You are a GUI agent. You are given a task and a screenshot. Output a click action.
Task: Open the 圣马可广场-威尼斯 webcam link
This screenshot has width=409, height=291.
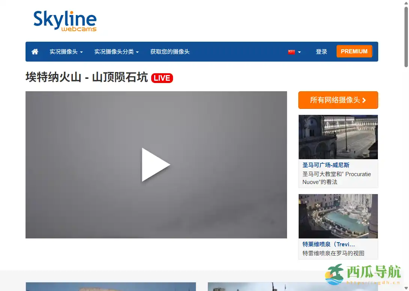pyautogui.click(x=325, y=165)
